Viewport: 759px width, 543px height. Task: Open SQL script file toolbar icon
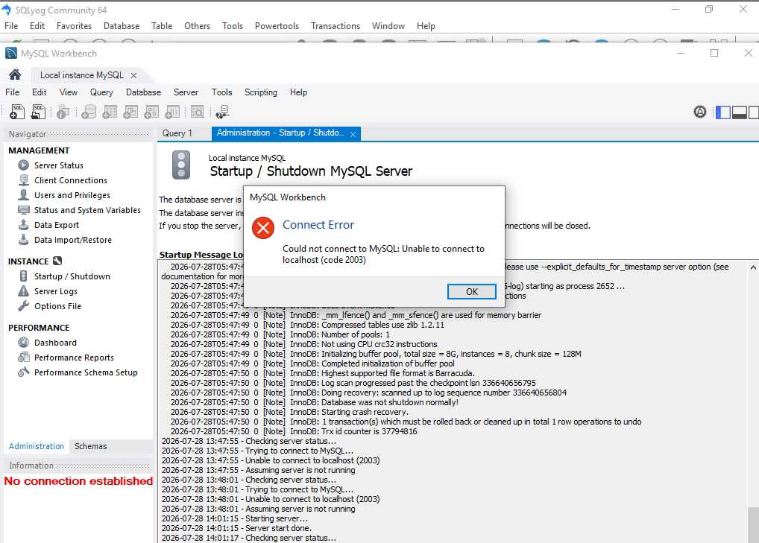pyautogui.click(x=38, y=112)
